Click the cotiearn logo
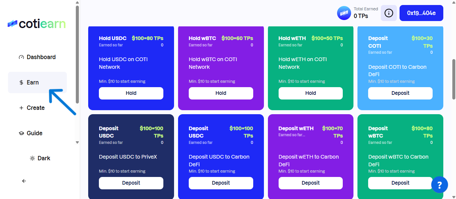The width and height of the screenshot is (456, 199). pos(36,24)
